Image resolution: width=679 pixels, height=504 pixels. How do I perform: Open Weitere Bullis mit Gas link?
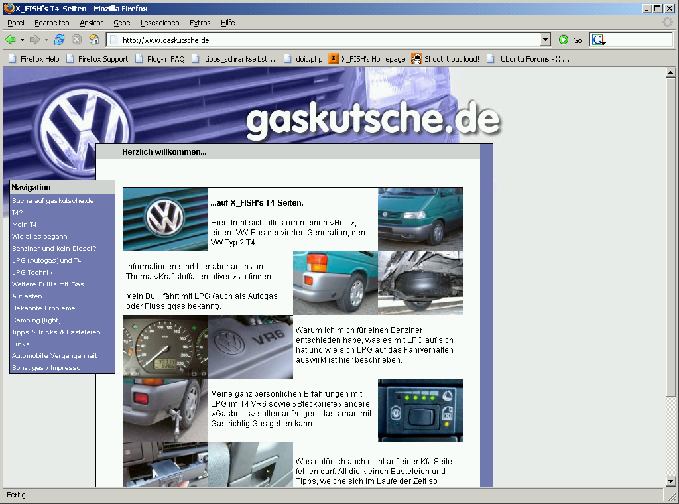pos(48,284)
